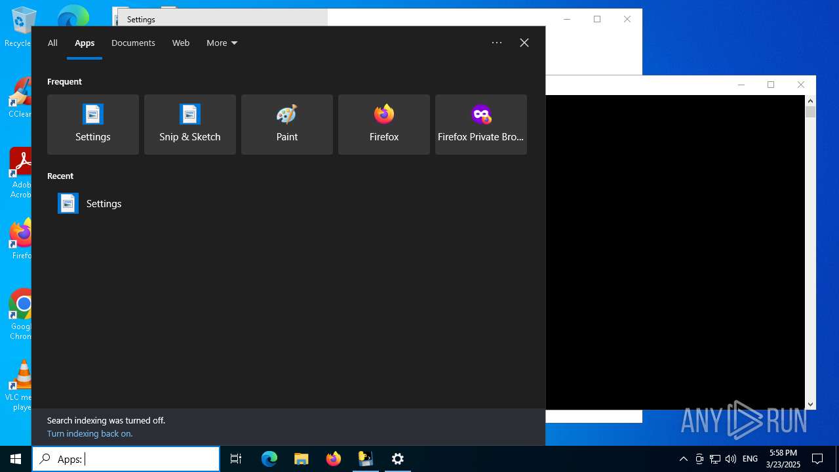The height and width of the screenshot is (472, 839).
Task: Open the yellow-and-blue taskbar app icon
Action: click(x=366, y=459)
